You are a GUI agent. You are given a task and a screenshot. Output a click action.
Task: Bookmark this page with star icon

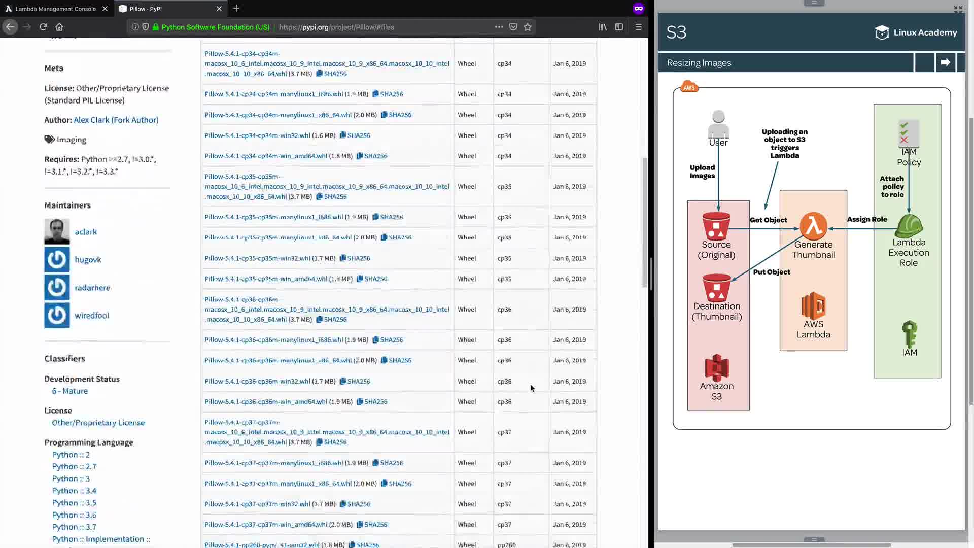(x=528, y=27)
